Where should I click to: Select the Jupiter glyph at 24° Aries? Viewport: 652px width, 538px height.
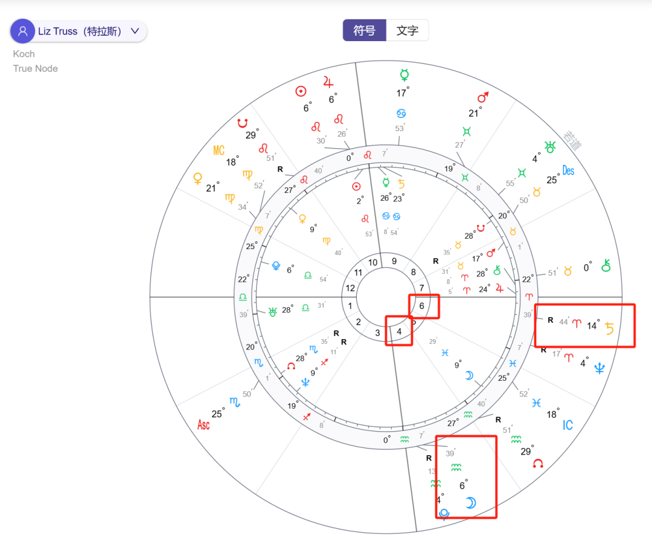[499, 288]
